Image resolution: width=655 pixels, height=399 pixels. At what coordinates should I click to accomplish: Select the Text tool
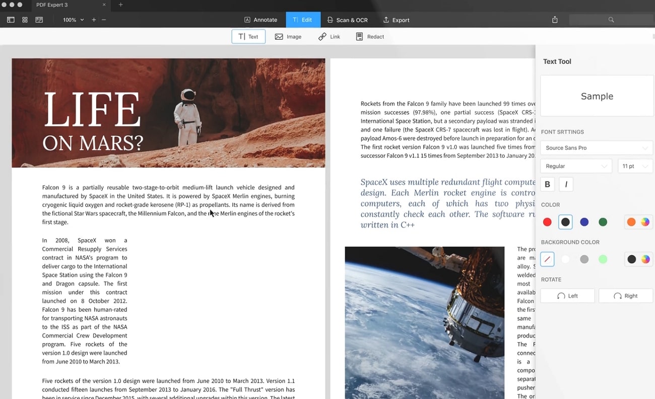(248, 36)
